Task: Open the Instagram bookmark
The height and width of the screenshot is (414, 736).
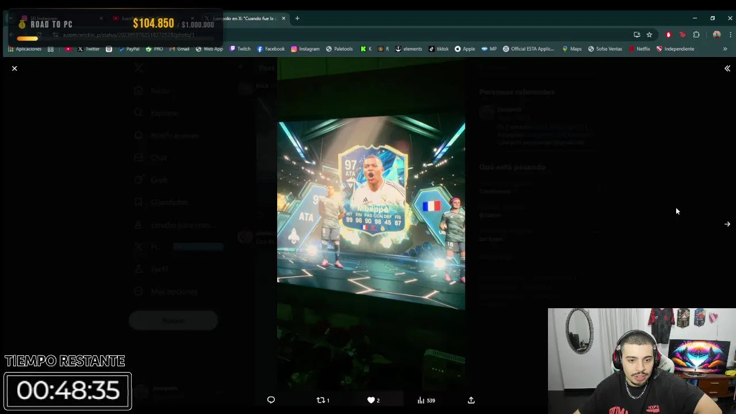Action: (305, 49)
